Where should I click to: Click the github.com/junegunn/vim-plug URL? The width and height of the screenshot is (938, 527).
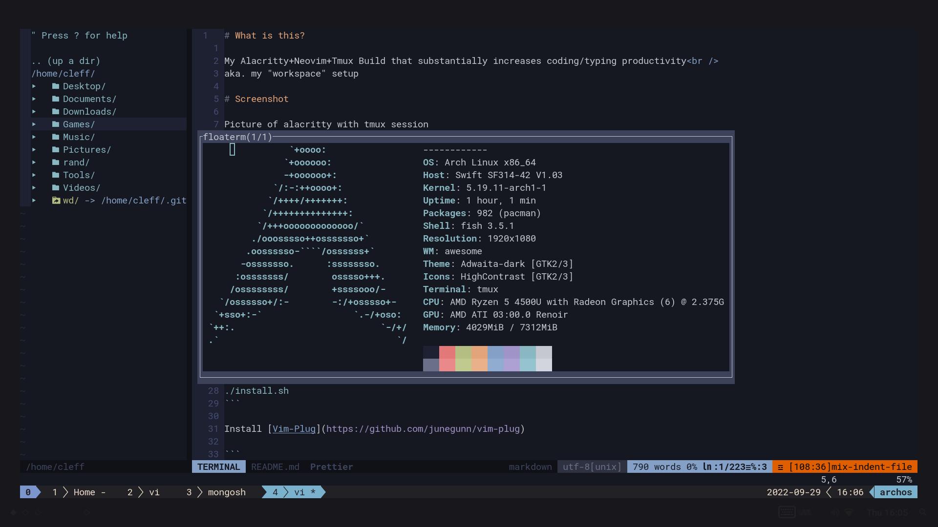tap(423, 429)
